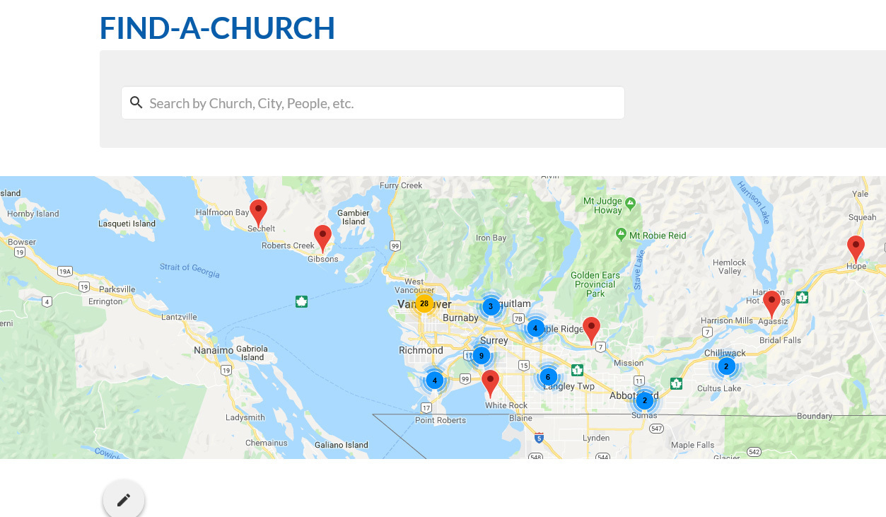The height and width of the screenshot is (517, 886).
Task: Click the red map pin near Gibsons
Action: click(x=322, y=236)
